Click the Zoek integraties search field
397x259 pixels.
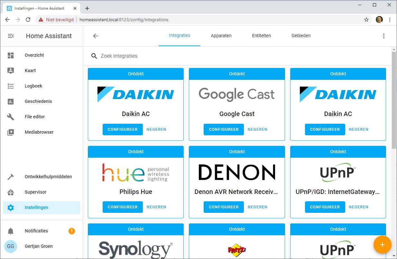pyautogui.click(x=237, y=56)
